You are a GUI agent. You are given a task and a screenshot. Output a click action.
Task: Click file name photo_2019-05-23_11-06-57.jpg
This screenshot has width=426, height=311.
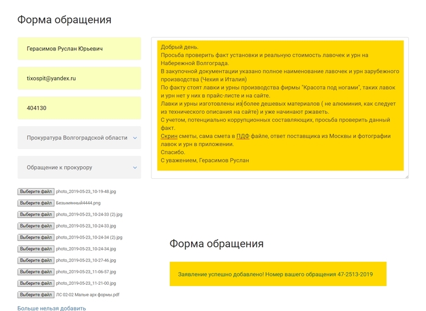coord(86,271)
